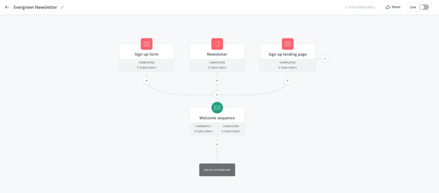Click the back arrow to leave automation
This screenshot has width=439, height=193.
tap(7, 7)
